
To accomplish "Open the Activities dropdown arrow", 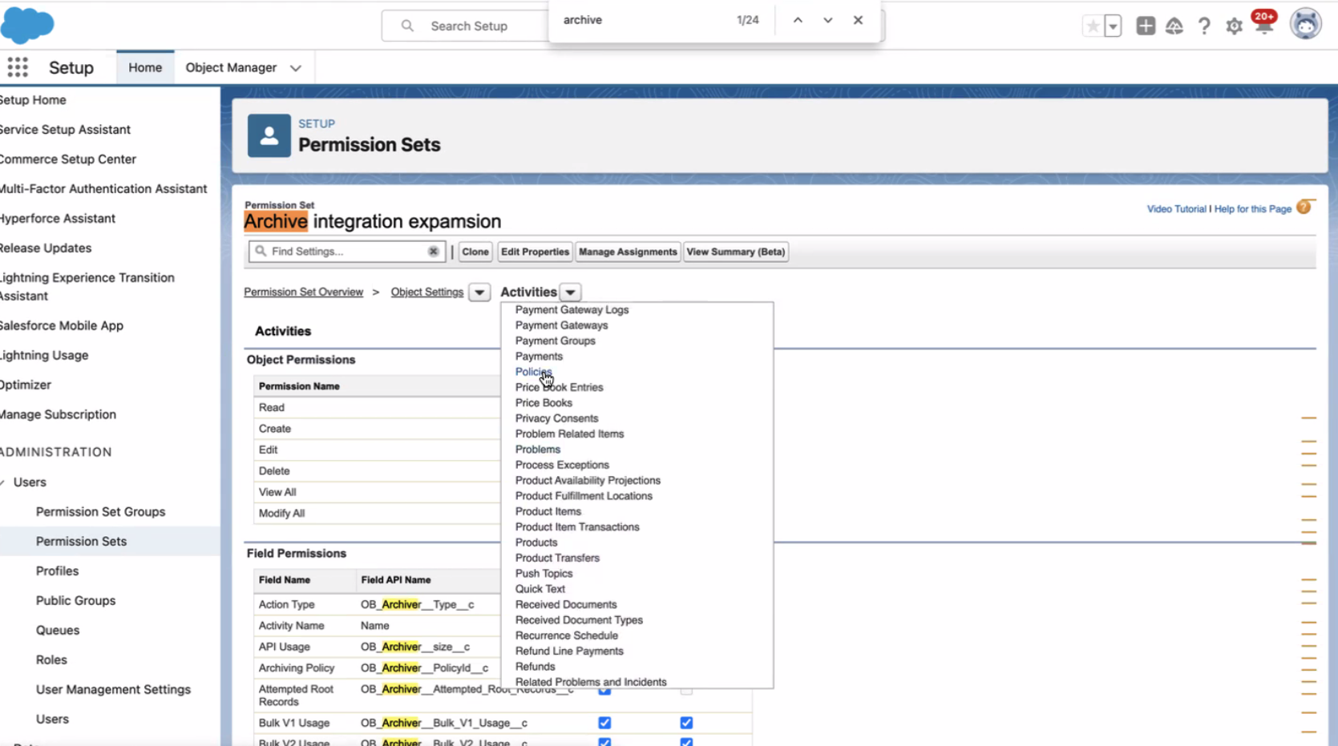I will pyautogui.click(x=570, y=292).
